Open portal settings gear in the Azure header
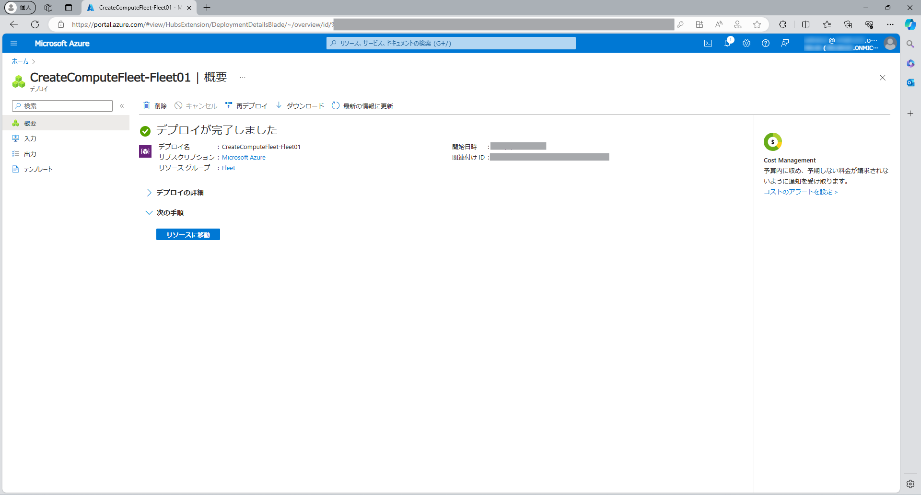Viewport: 921px width, 495px height. pos(746,43)
